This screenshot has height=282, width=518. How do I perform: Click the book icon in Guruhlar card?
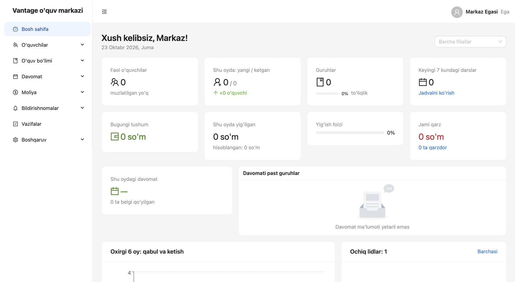[x=320, y=82]
